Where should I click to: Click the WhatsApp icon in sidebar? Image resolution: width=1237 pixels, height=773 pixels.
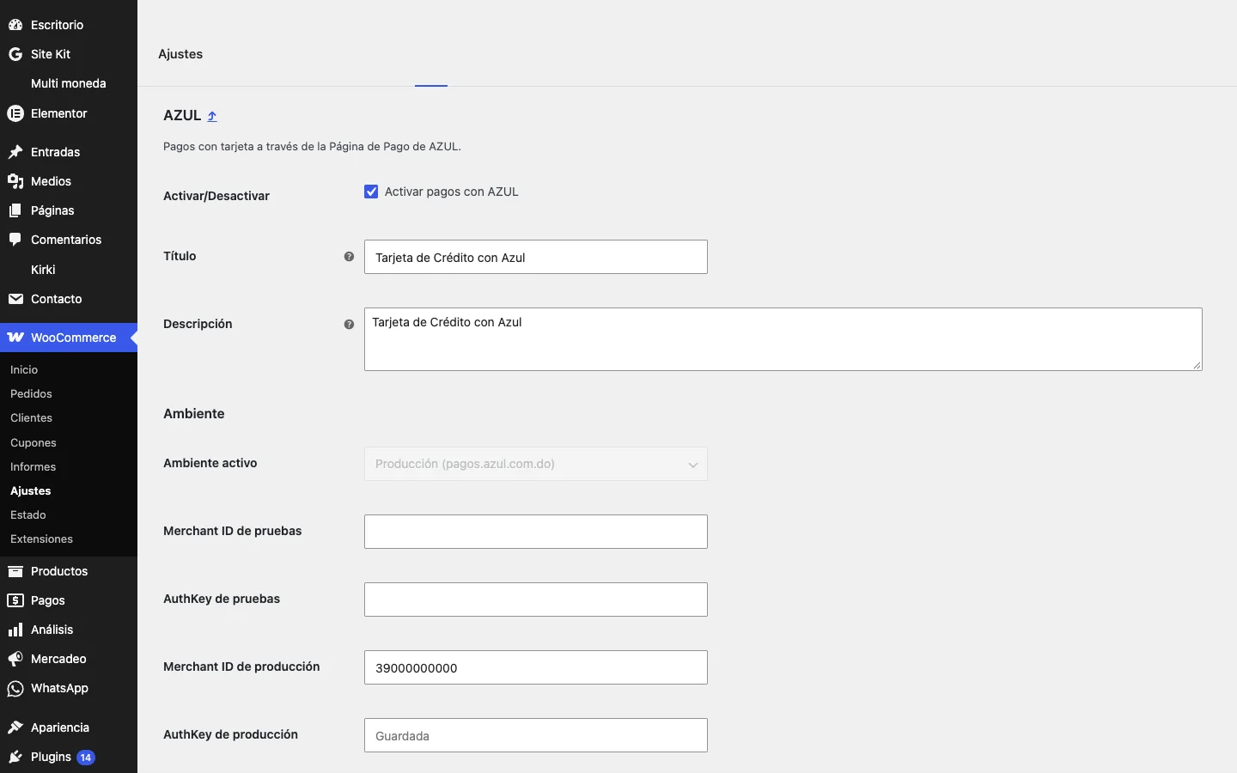click(x=15, y=688)
